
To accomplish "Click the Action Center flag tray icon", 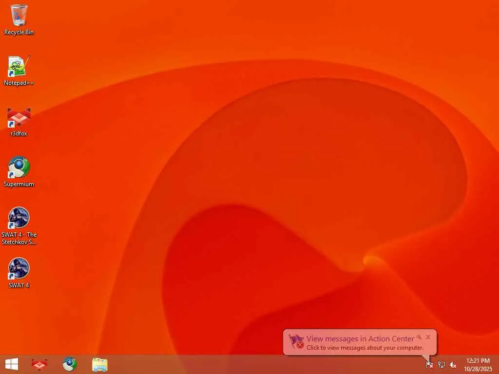I will pyautogui.click(x=429, y=364).
